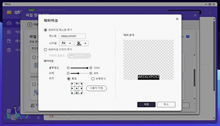Open the fill color bucket dropdown
This screenshot has height=126, width=220.
pos(81,43)
